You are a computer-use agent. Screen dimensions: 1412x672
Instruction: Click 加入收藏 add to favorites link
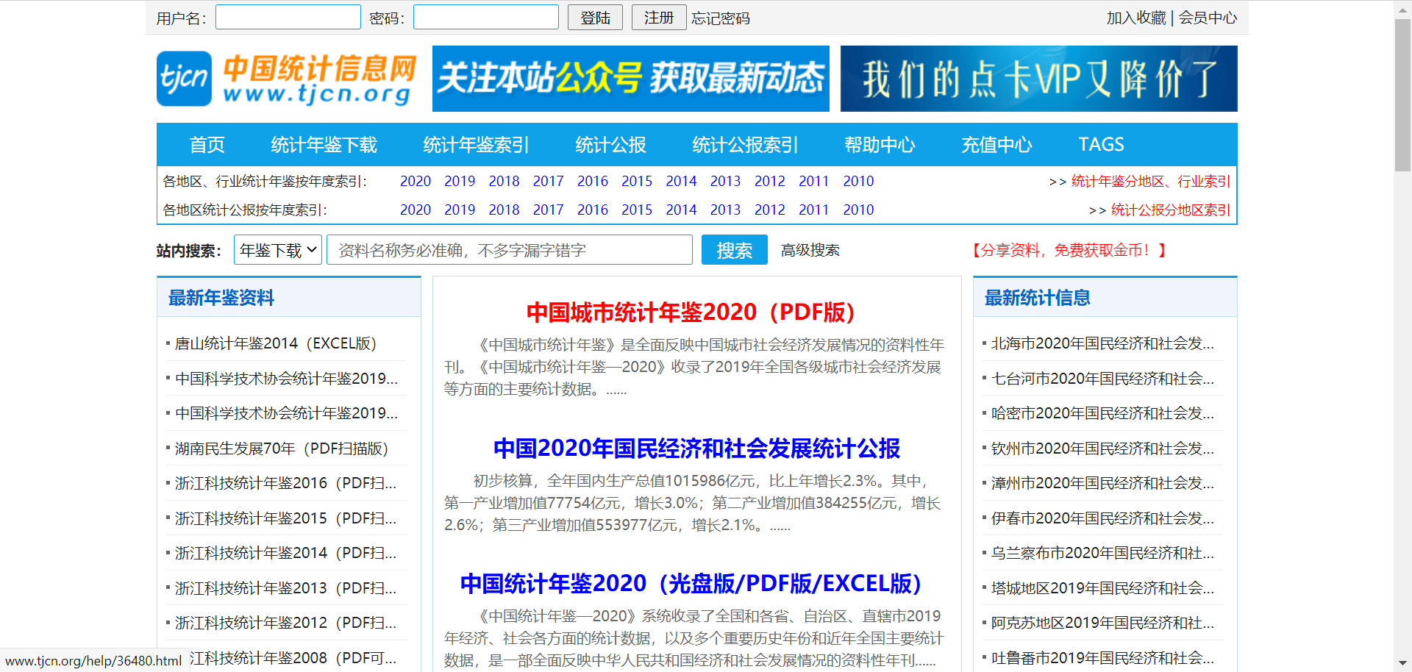pos(1136,18)
